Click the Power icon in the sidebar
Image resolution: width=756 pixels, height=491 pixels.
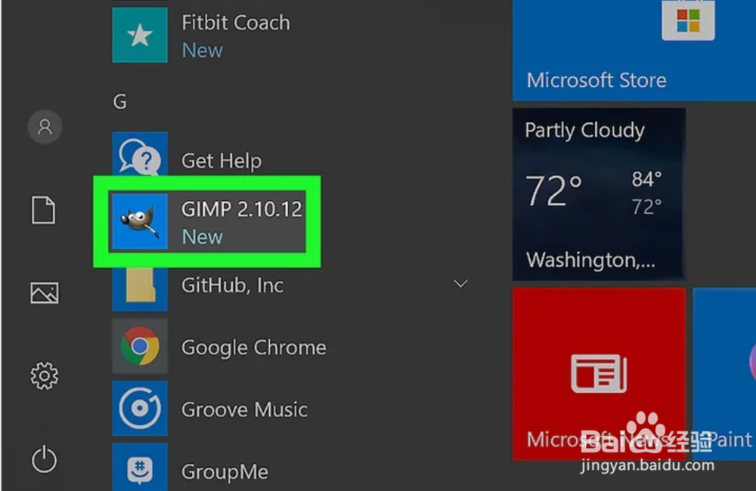(x=45, y=459)
